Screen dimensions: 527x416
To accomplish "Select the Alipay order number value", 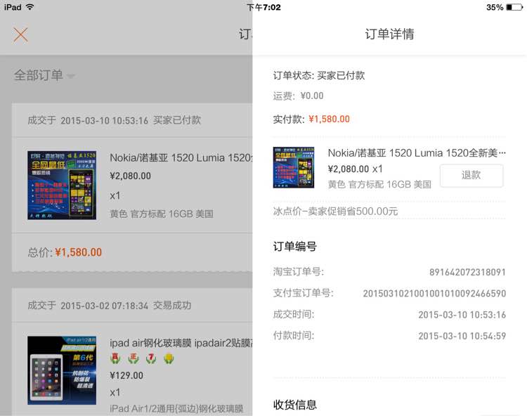I will [x=434, y=293].
